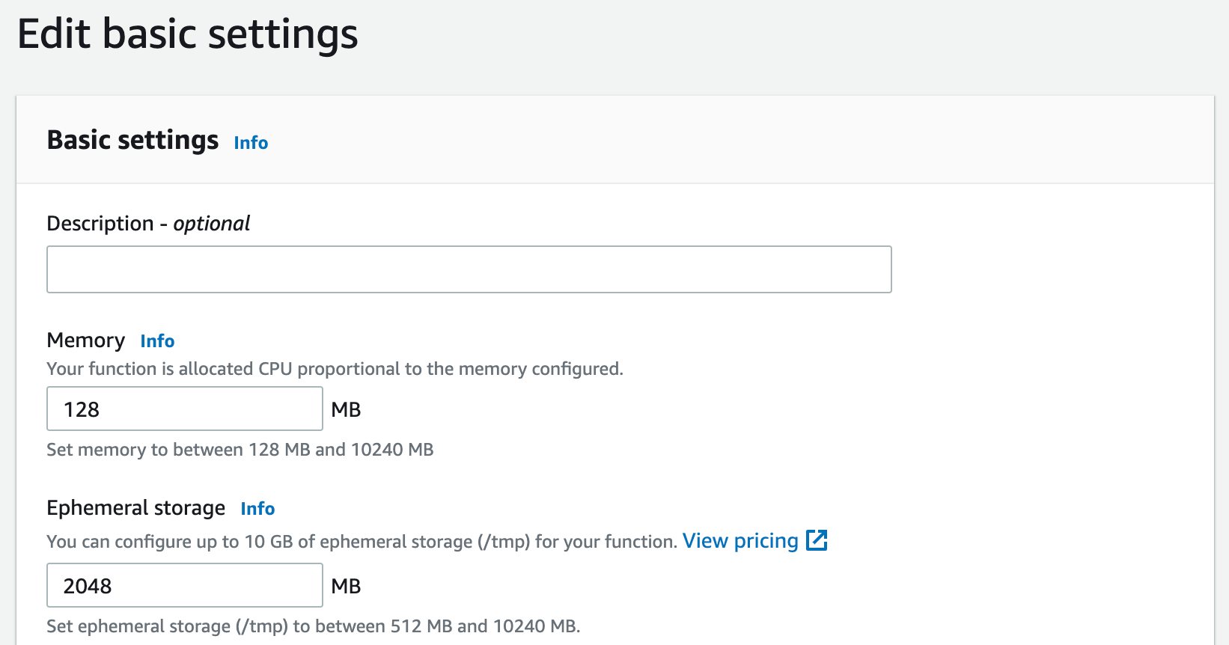Click the Memory section label
The width and height of the screenshot is (1229, 645).
(x=85, y=340)
